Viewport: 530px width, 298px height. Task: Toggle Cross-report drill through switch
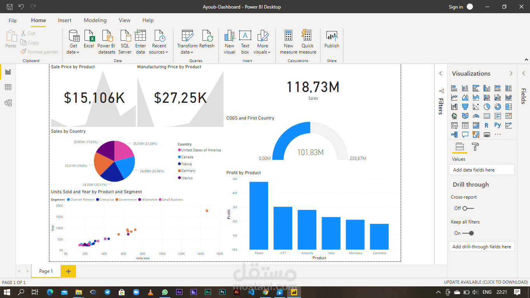(x=468, y=208)
